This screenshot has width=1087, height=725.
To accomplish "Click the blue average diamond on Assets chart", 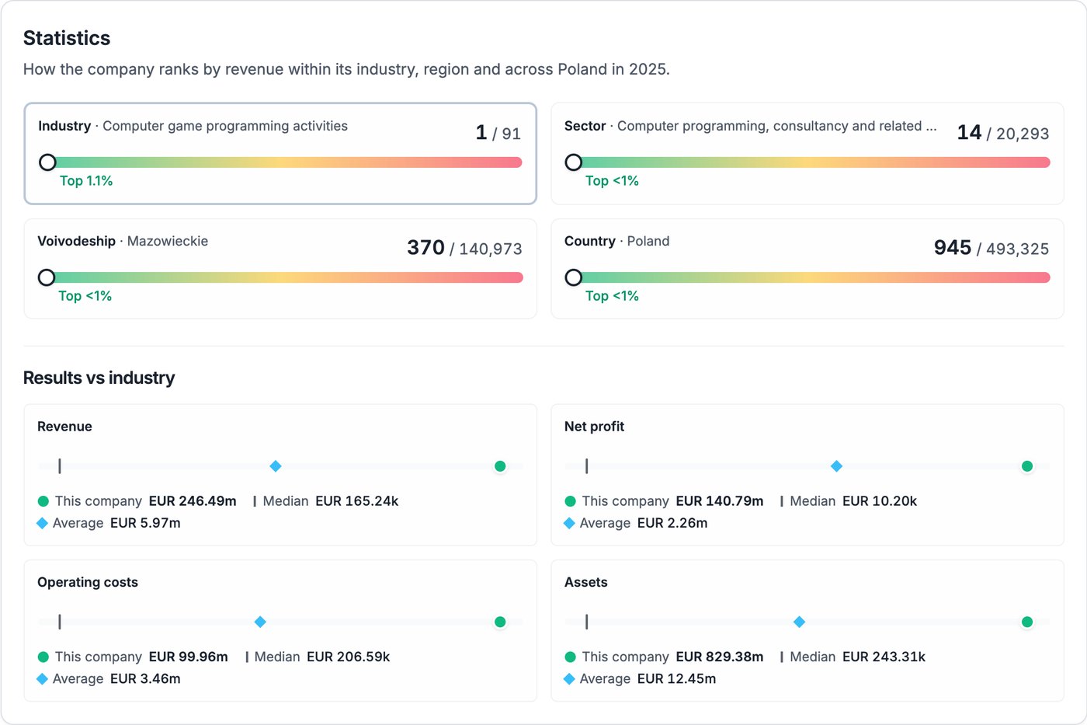I will pos(799,622).
